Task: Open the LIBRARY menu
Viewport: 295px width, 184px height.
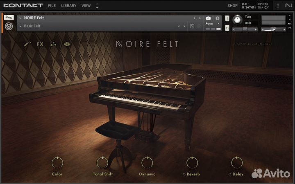Action: pos(69,6)
